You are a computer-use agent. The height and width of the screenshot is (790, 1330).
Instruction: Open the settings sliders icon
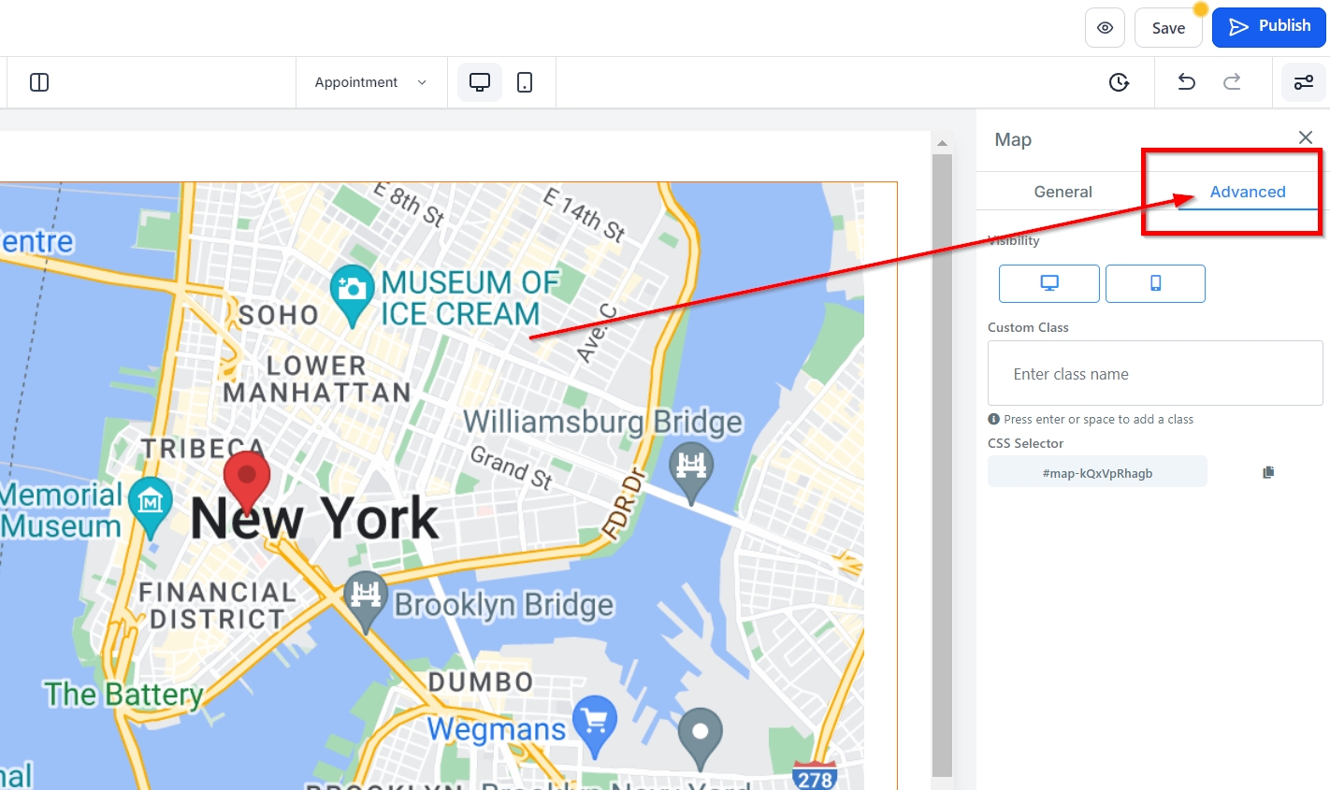1303,82
